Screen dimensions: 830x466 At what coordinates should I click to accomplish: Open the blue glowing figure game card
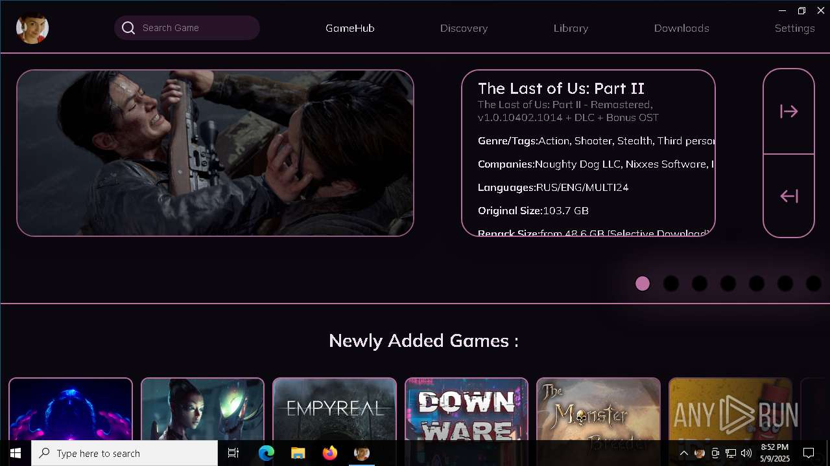(71, 409)
